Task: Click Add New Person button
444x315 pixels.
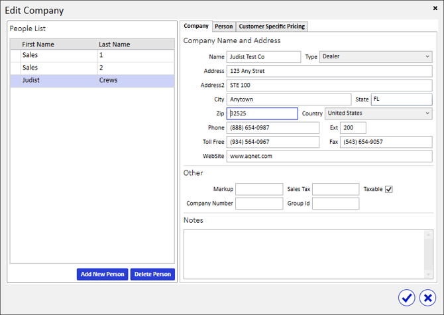Action: point(102,274)
